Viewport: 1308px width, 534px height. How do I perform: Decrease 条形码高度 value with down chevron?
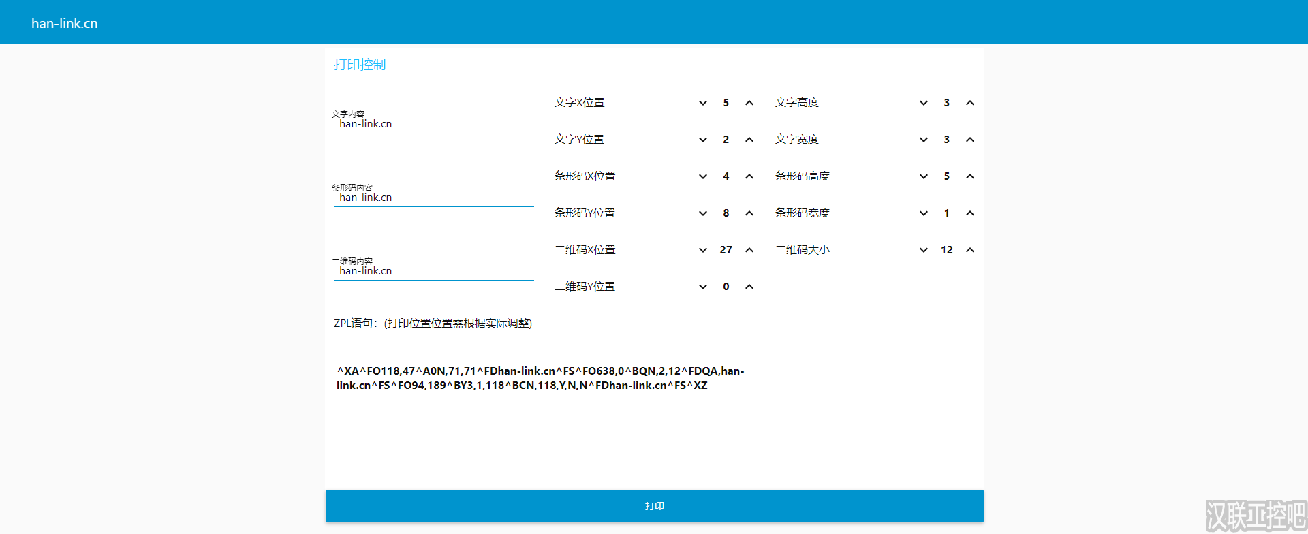pyautogui.click(x=924, y=176)
